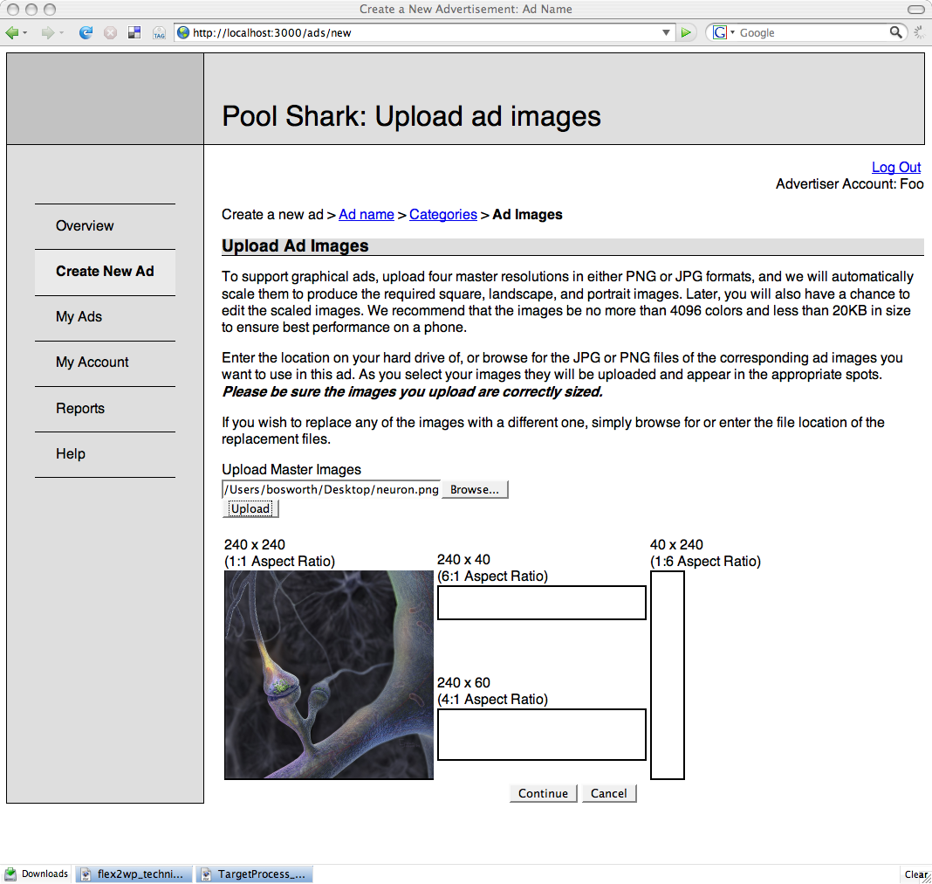The image size is (932, 884).
Task: Click the 'Advertiser Account: Foo' text
Action: coord(849,184)
